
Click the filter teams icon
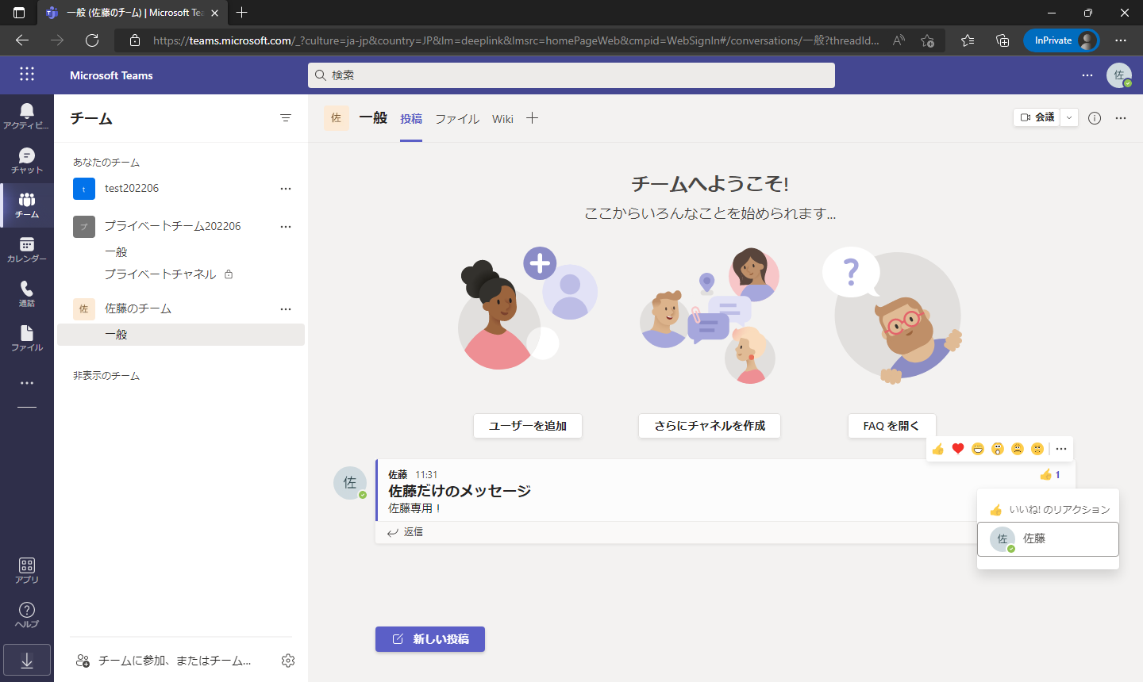286,118
